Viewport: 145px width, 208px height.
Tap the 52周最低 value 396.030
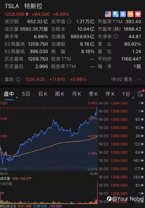pyautogui.click(x=39, y=52)
